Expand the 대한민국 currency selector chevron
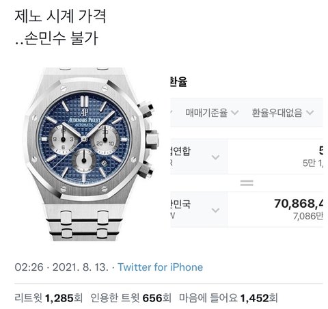 point(215,210)
